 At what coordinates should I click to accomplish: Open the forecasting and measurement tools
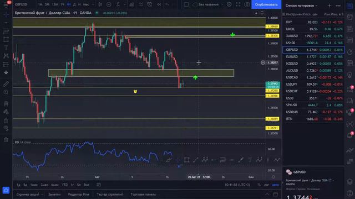(6, 65)
